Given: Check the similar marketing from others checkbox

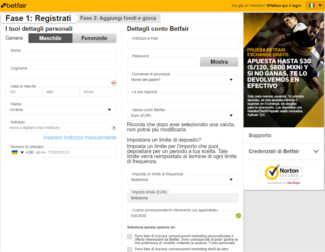Looking at the screenshot, I should pyautogui.click(x=129, y=249).
